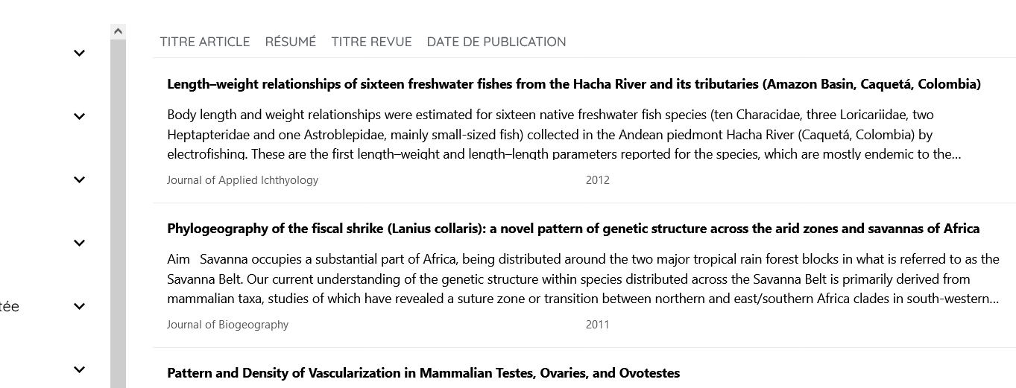Expand the chevron beside the 'tée' label
The width and height of the screenshot is (1016, 388).
coord(80,306)
